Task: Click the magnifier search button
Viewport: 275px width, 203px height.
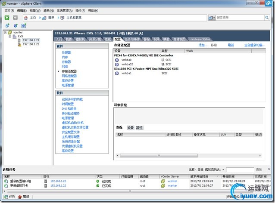Action: point(267,18)
